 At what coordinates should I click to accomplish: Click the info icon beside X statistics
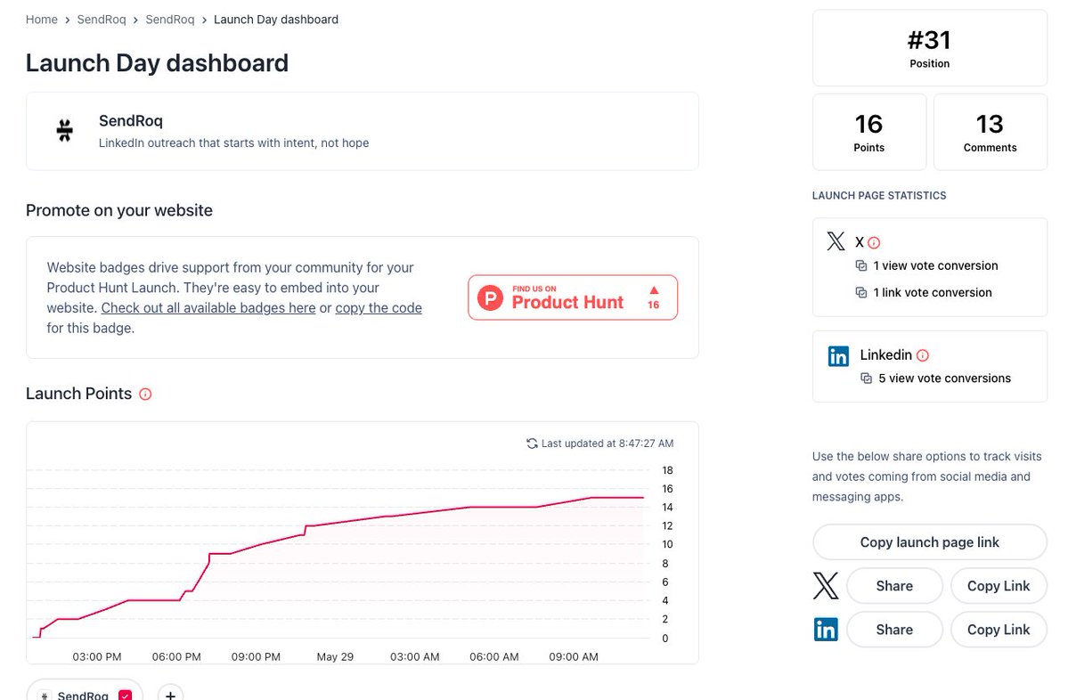(x=874, y=242)
